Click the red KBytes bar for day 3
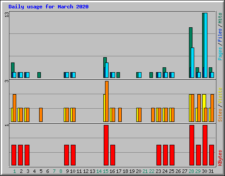The image size is (225, 176). pyautogui.click(x=27, y=155)
